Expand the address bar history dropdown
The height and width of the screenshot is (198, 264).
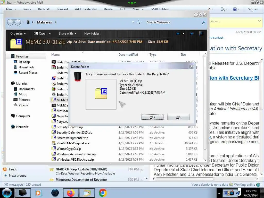coord(133,22)
